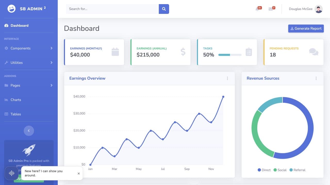Click the Pending Requests value 18
The image size is (330, 185).
coord(273,55)
